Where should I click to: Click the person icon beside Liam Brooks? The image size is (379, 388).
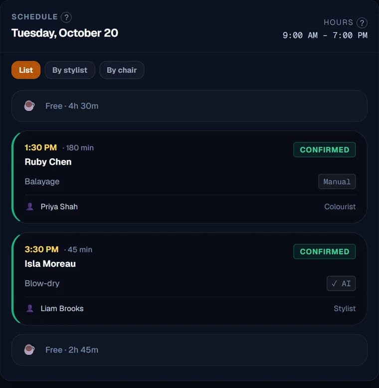[x=30, y=308]
